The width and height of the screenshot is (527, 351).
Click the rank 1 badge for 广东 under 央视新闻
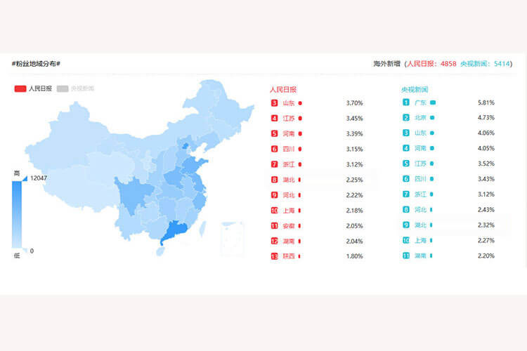pyautogui.click(x=406, y=102)
